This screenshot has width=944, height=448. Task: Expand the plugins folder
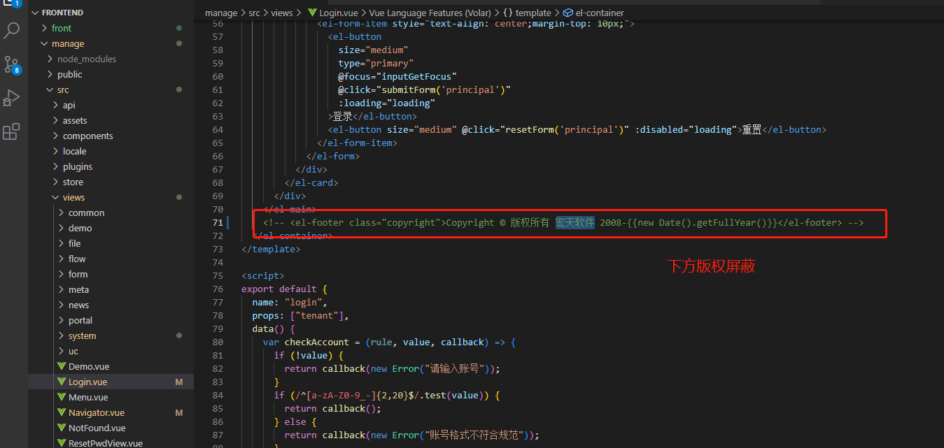77,166
